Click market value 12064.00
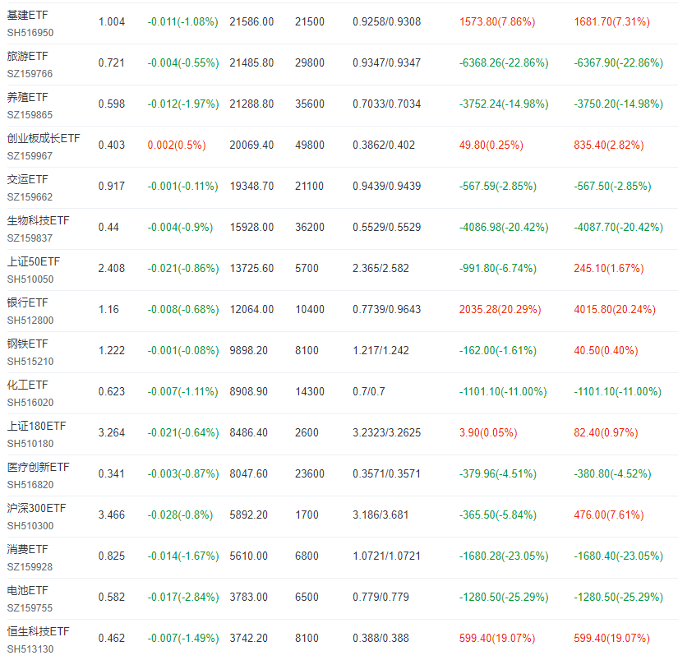 tap(251, 309)
